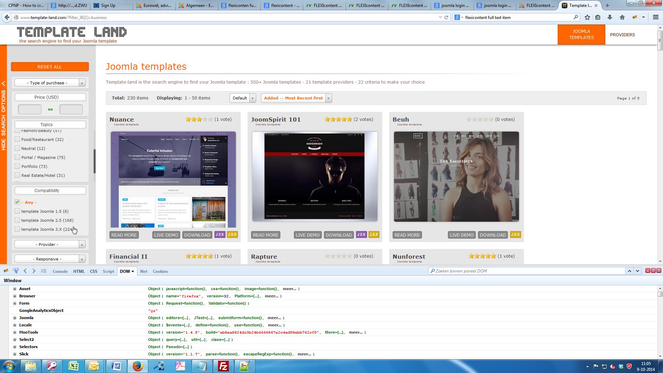663x373 pixels.
Task: Open the Financial II template title
Action: (128, 257)
